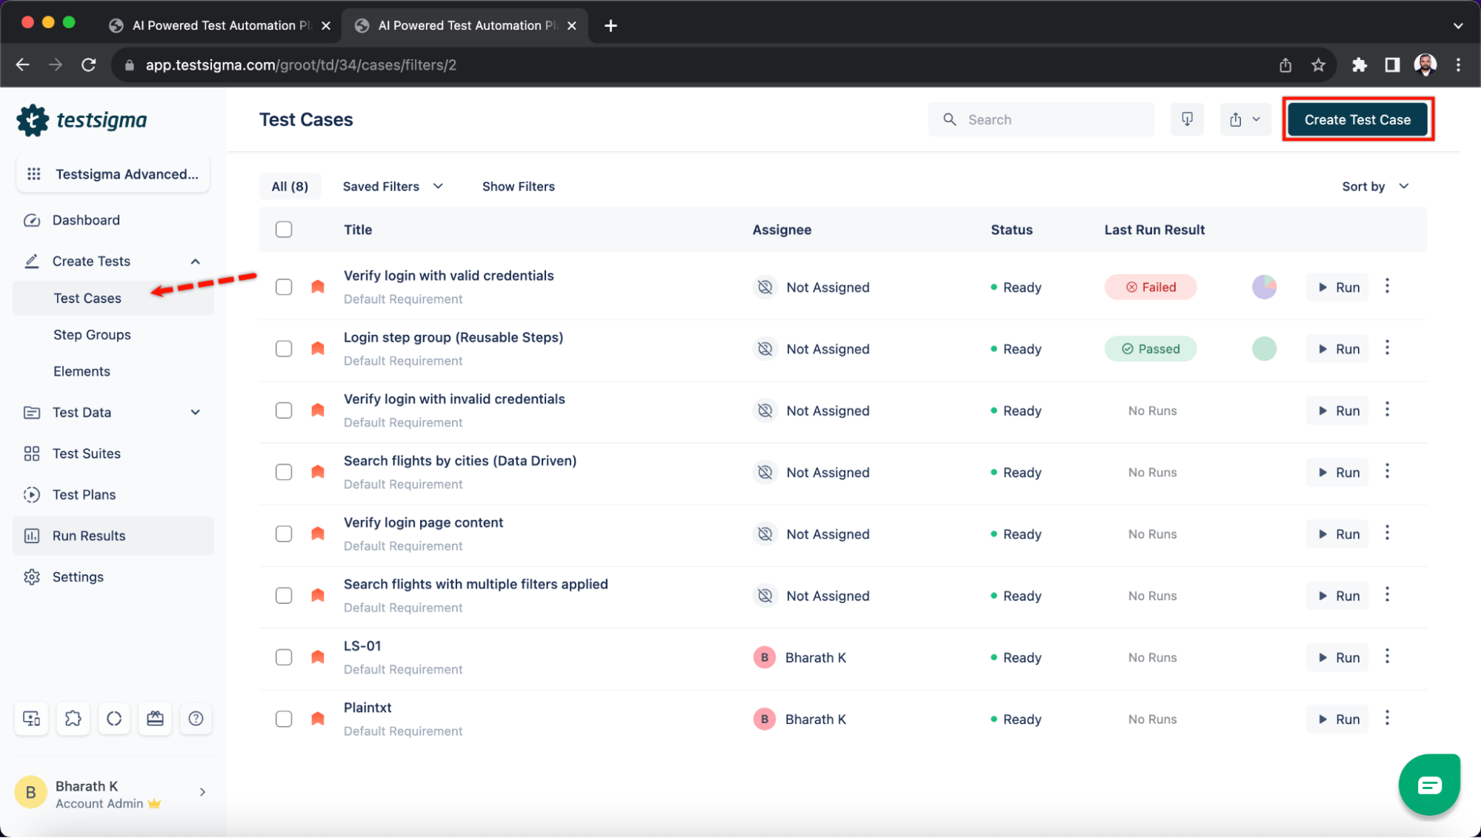Check the Login step group checkbox
Viewport: 1481px width, 838px height.
point(284,348)
